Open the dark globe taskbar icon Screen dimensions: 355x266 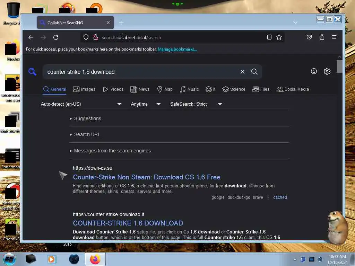(74, 259)
